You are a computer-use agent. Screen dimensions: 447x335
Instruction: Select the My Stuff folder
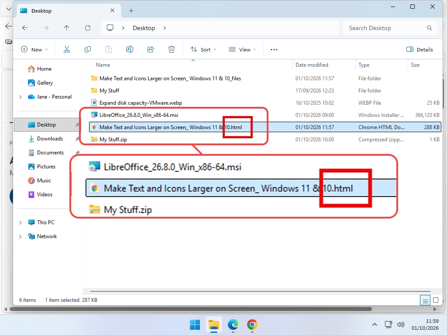265,91
